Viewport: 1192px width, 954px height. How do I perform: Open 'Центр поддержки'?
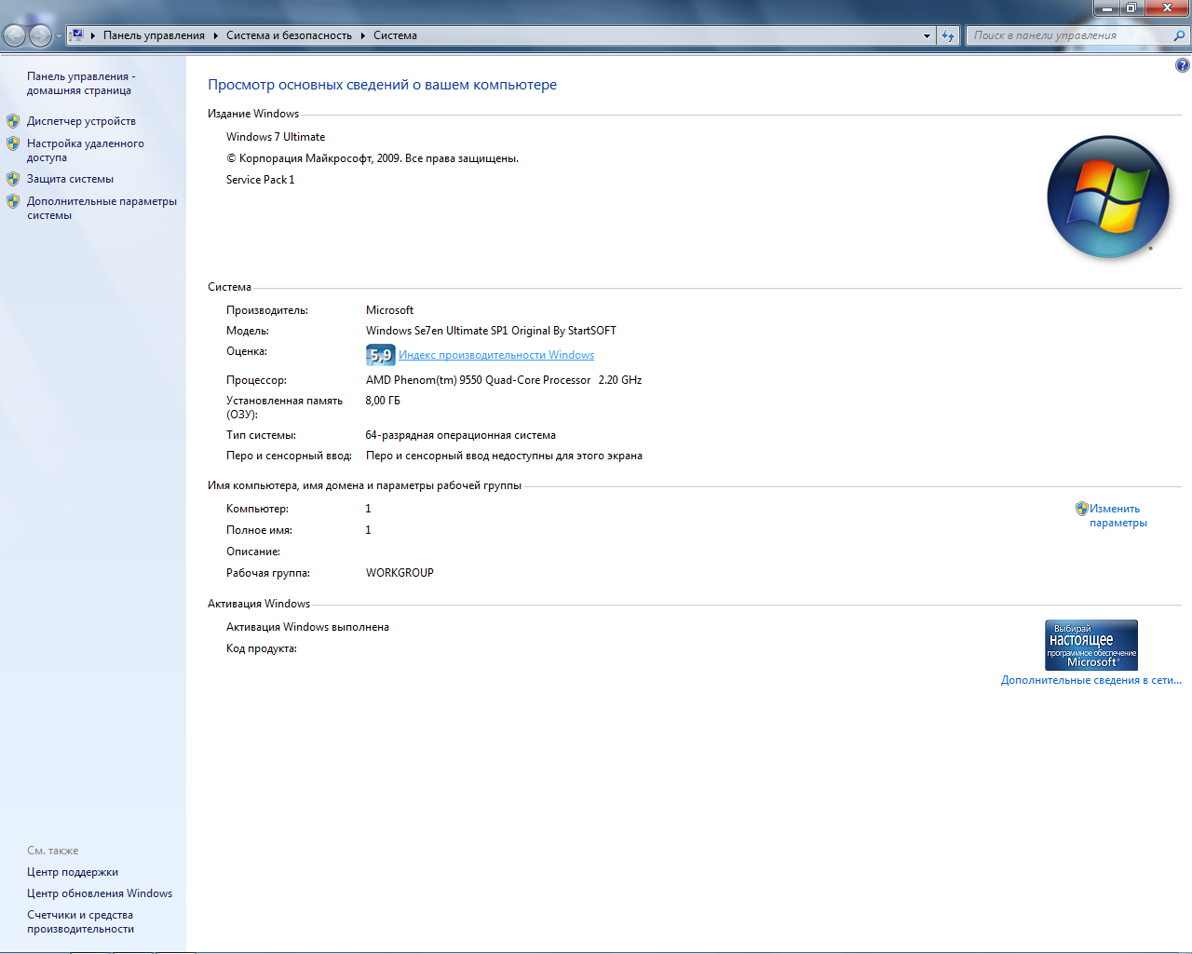pos(73,872)
